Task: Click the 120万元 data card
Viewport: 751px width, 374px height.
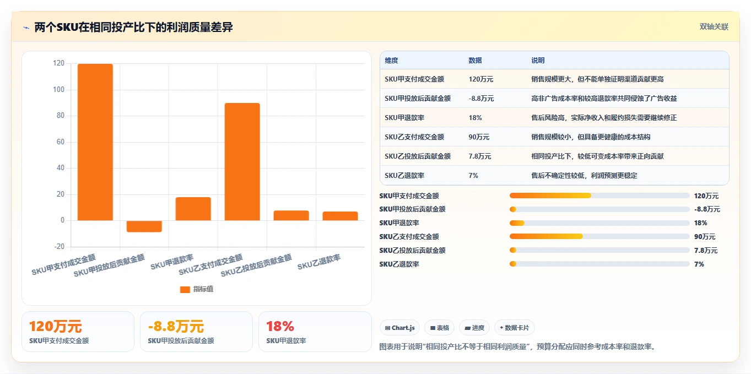Action: (78, 332)
